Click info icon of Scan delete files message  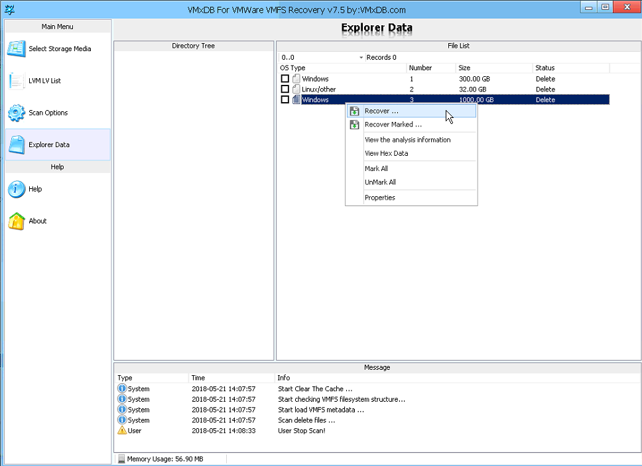pos(122,420)
